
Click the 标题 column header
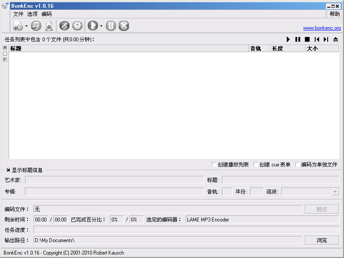click(x=129, y=49)
